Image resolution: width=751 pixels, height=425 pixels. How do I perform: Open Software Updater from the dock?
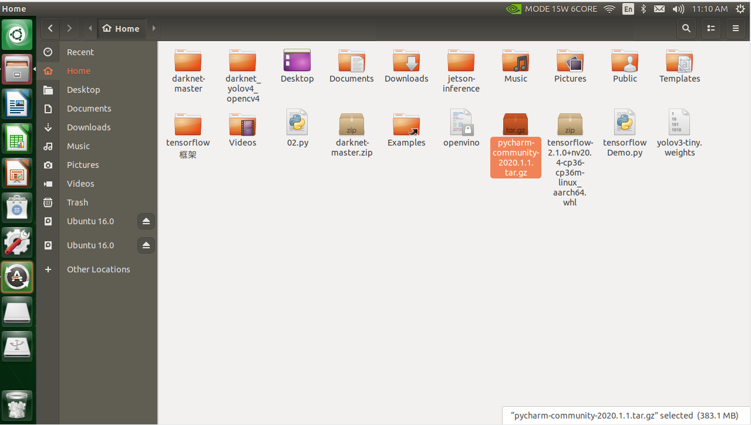(x=18, y=276)
